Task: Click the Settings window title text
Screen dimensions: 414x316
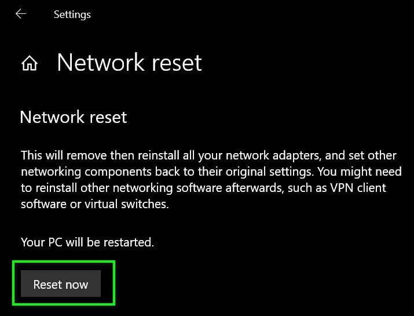Action: pos(72,14)
